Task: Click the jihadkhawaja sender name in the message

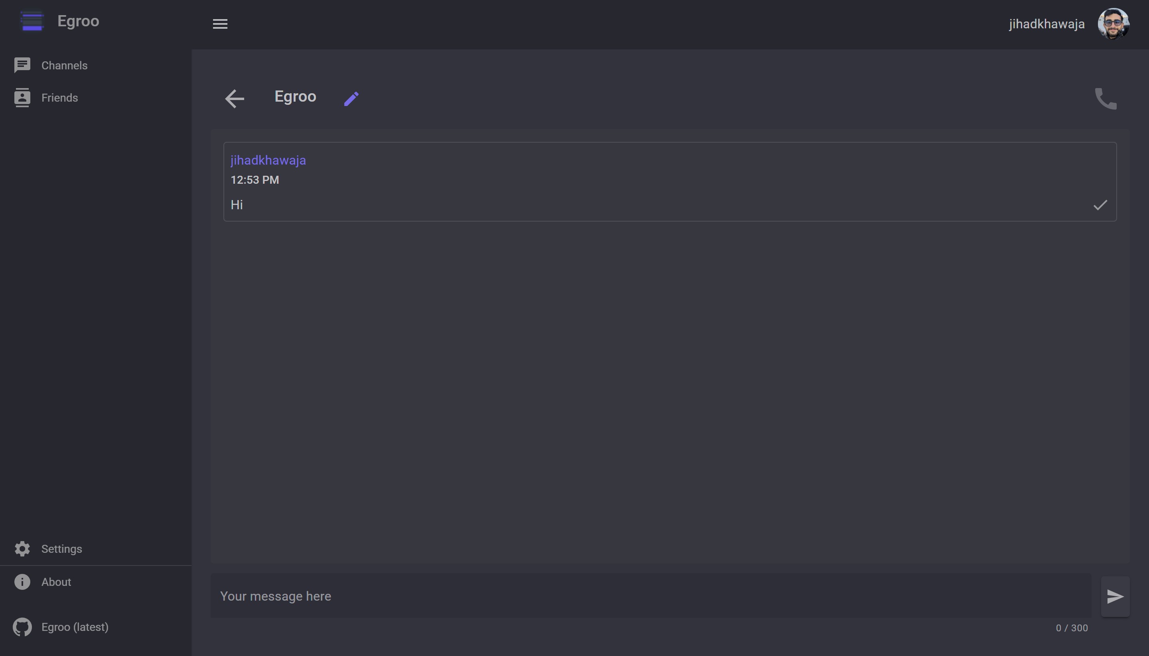Action: tap(268, 160)
